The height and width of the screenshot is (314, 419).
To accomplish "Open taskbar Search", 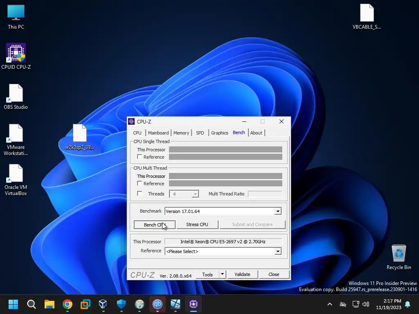I will pos(31,304).
